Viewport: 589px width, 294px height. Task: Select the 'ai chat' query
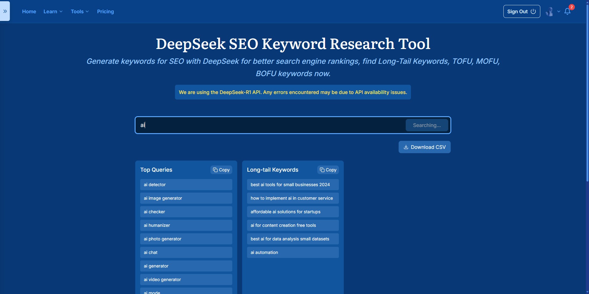186,252
